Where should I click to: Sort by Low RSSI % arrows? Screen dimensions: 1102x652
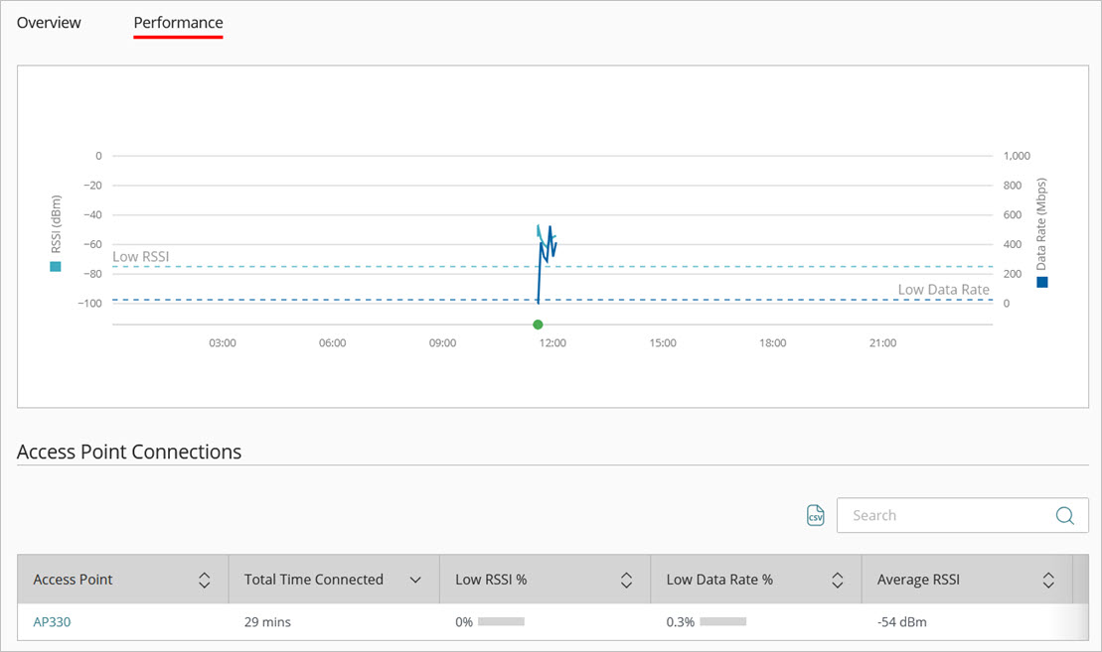click(626, 580)
